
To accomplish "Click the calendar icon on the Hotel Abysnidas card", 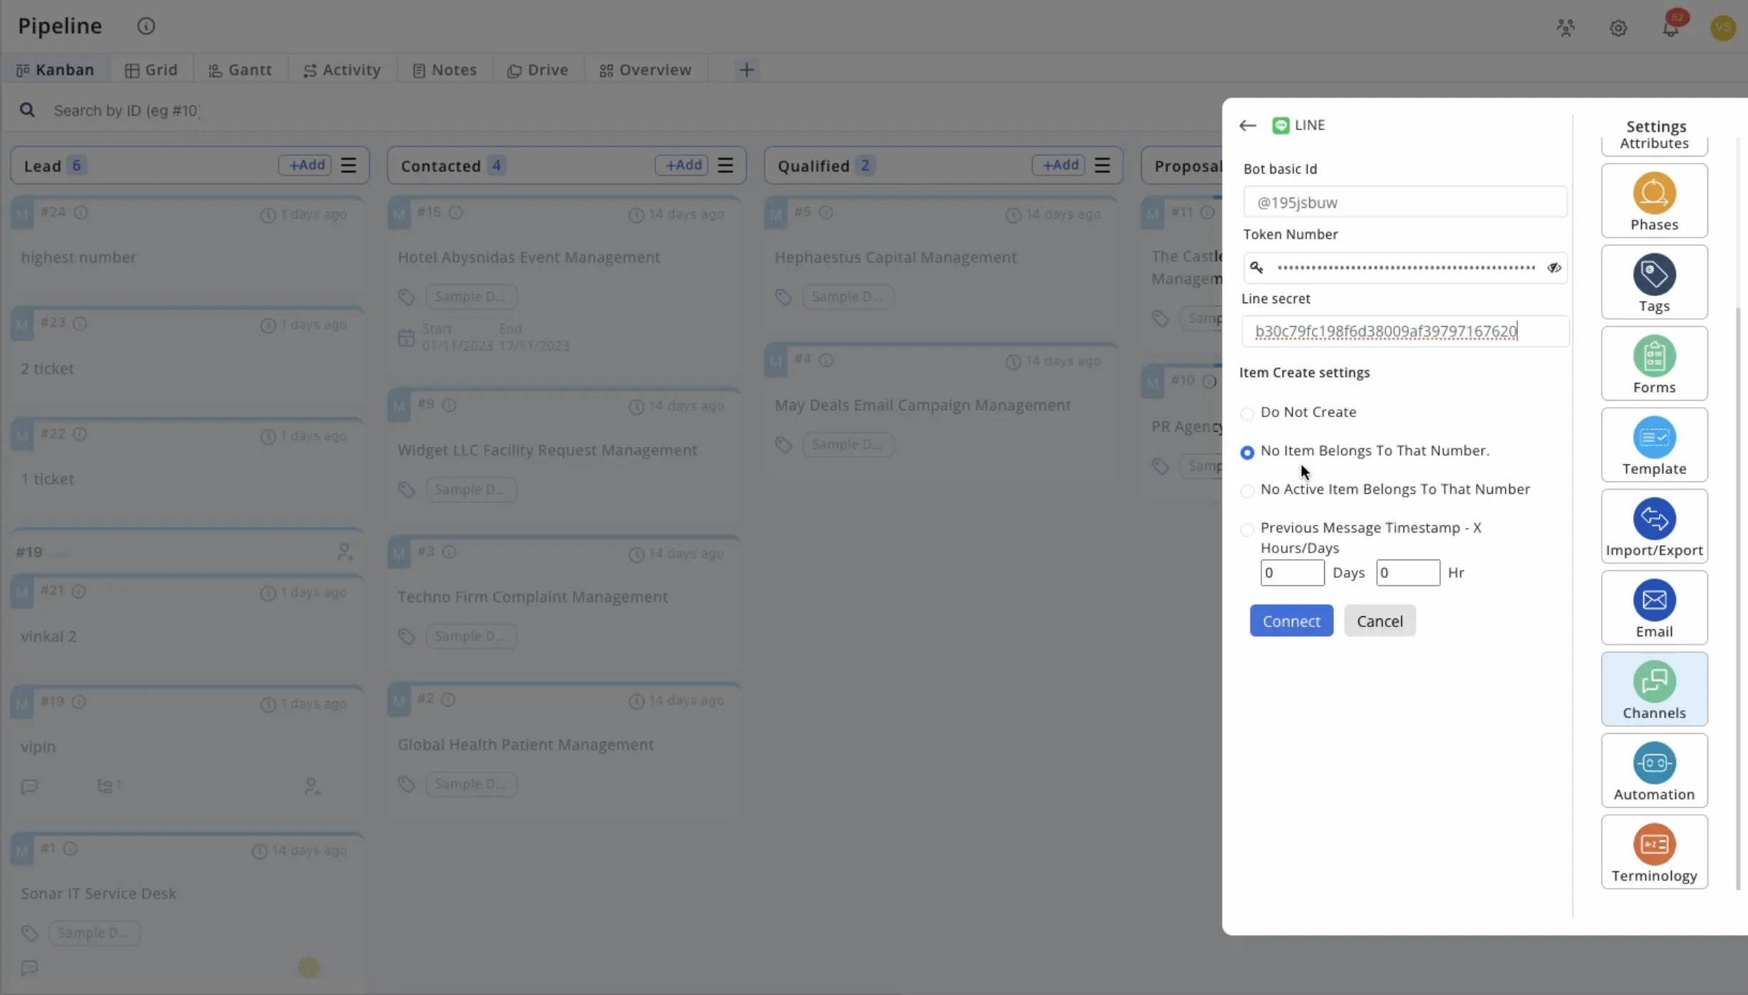I will [x=406, y=337].
